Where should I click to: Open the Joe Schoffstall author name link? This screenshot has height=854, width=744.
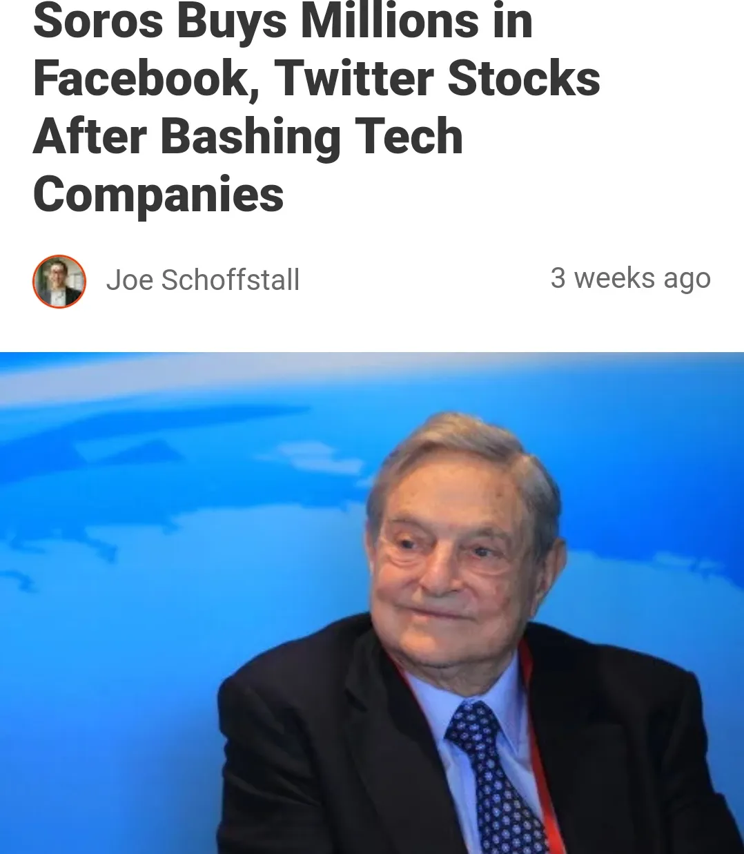[203, 280]
